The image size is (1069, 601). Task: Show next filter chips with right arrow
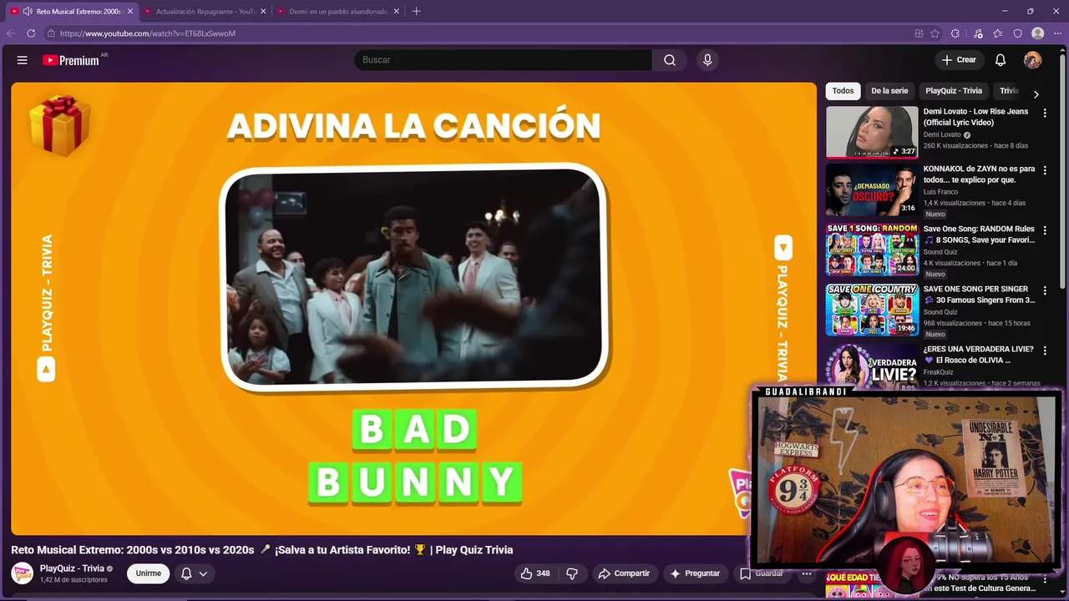[1036, 94]
